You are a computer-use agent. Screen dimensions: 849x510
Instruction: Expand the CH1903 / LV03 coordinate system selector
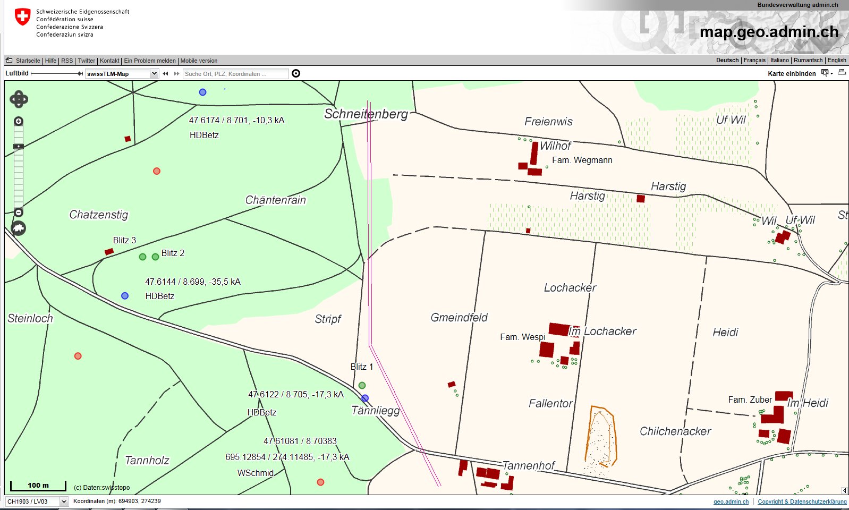pyautogui.click(x=64, y=501)
